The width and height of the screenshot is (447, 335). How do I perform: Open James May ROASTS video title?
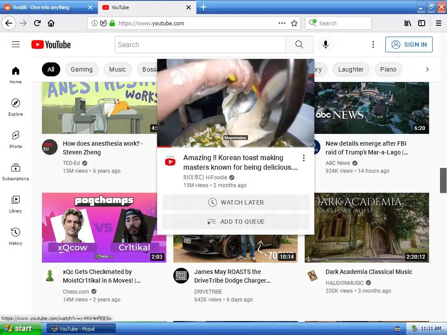pos(232,276)
